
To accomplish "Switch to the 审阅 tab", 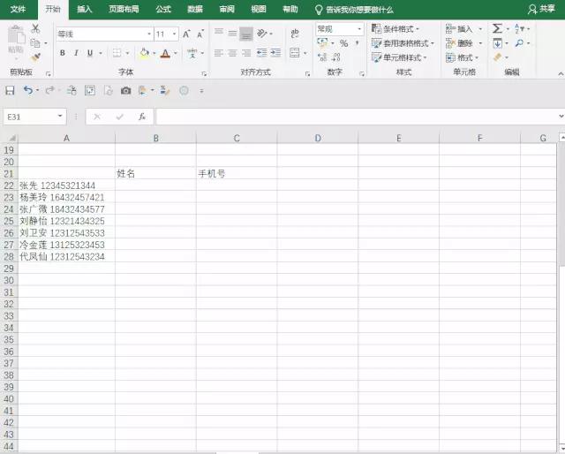I will [227, 9].
